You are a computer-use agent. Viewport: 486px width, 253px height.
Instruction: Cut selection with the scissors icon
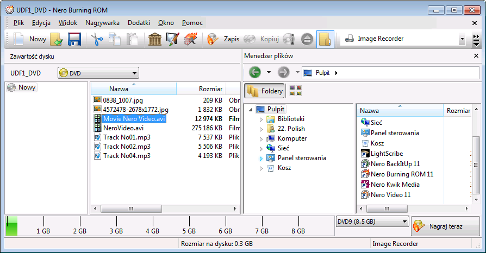[97, 39]
